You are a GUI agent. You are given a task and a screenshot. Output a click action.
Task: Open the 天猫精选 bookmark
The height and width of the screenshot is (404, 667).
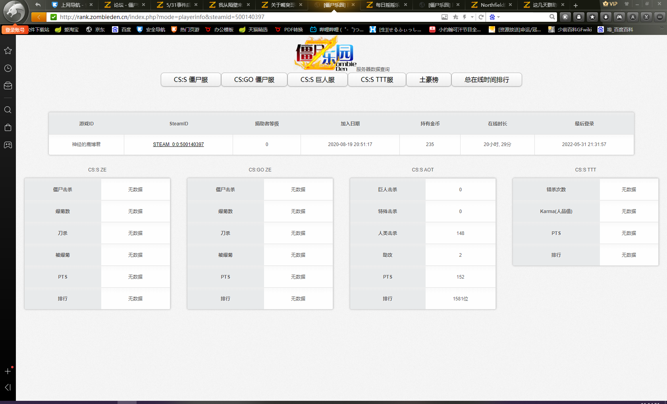[x=253, y=29]
